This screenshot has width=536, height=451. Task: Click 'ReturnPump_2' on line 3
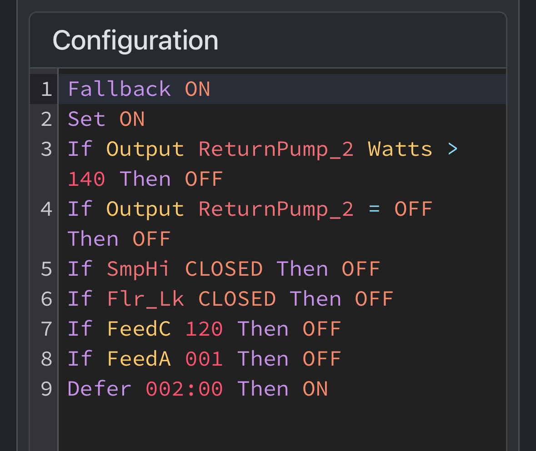[x=276, y=149]
